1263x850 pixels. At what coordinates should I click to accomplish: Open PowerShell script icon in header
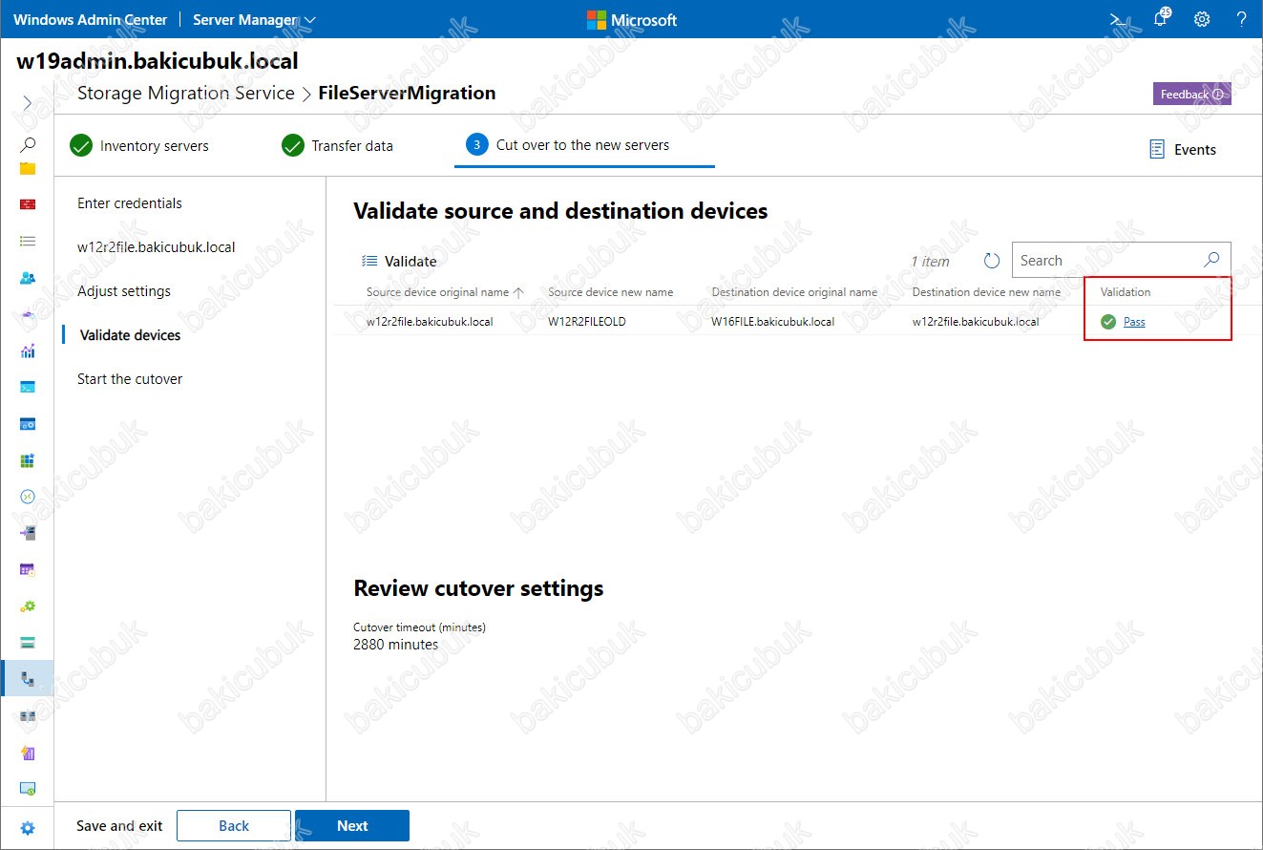(x=1117, y=19)
